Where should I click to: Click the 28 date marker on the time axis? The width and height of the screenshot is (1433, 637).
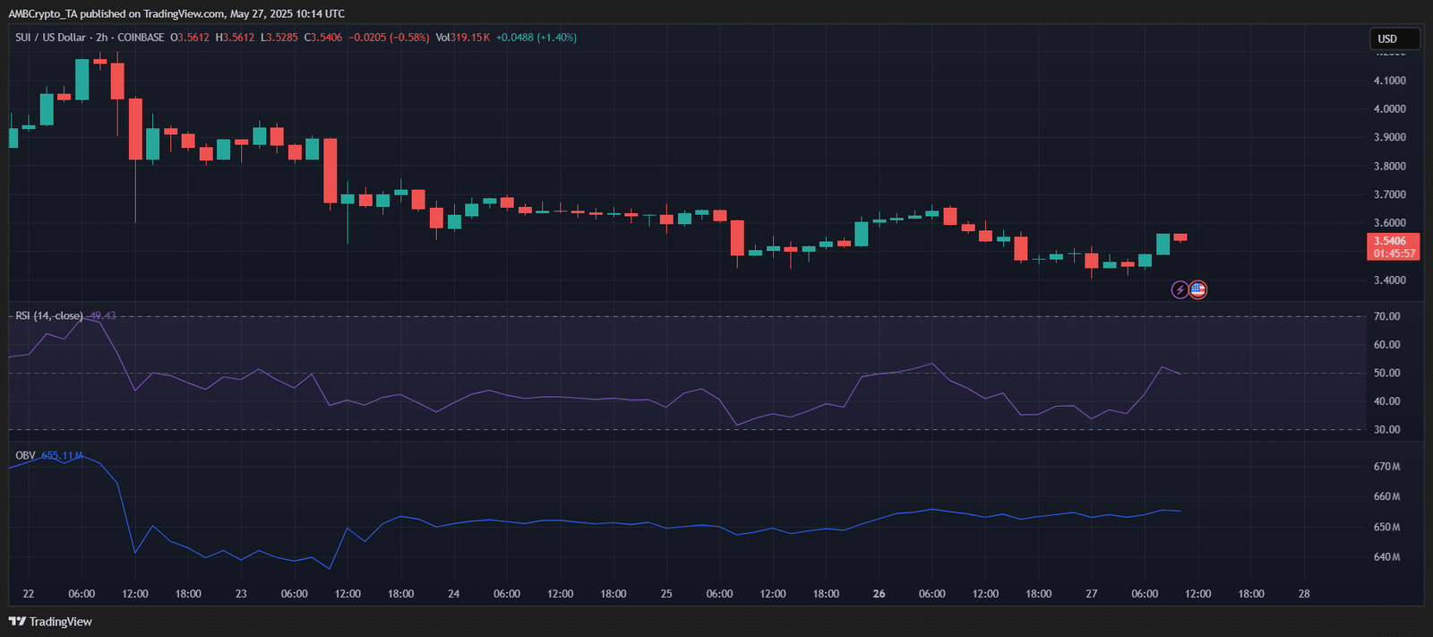(x=1304, y=594)
